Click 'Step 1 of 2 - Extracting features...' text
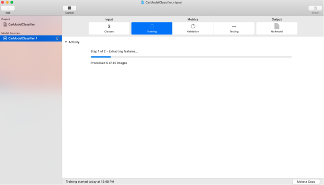 (114, 51)
